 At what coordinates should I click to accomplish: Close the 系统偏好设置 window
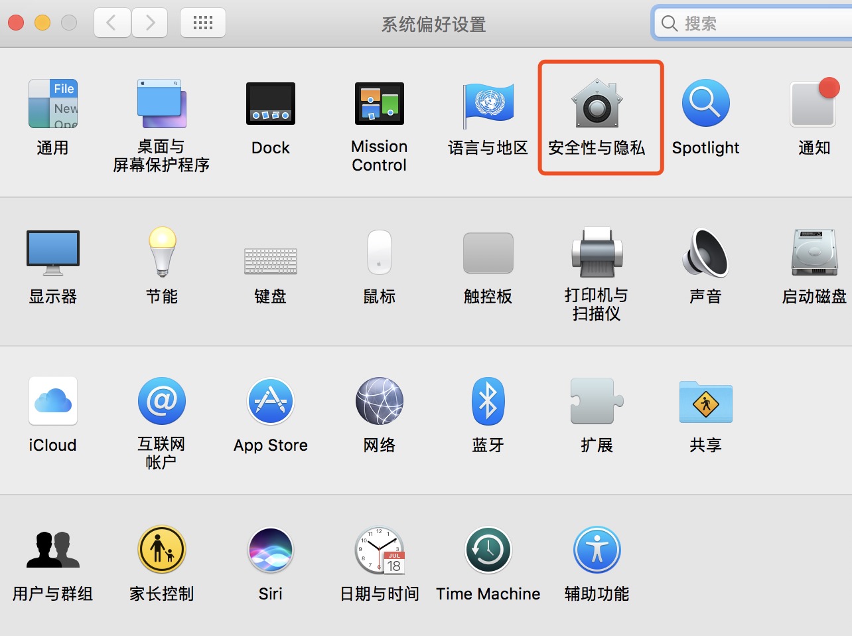coord(16,23)
